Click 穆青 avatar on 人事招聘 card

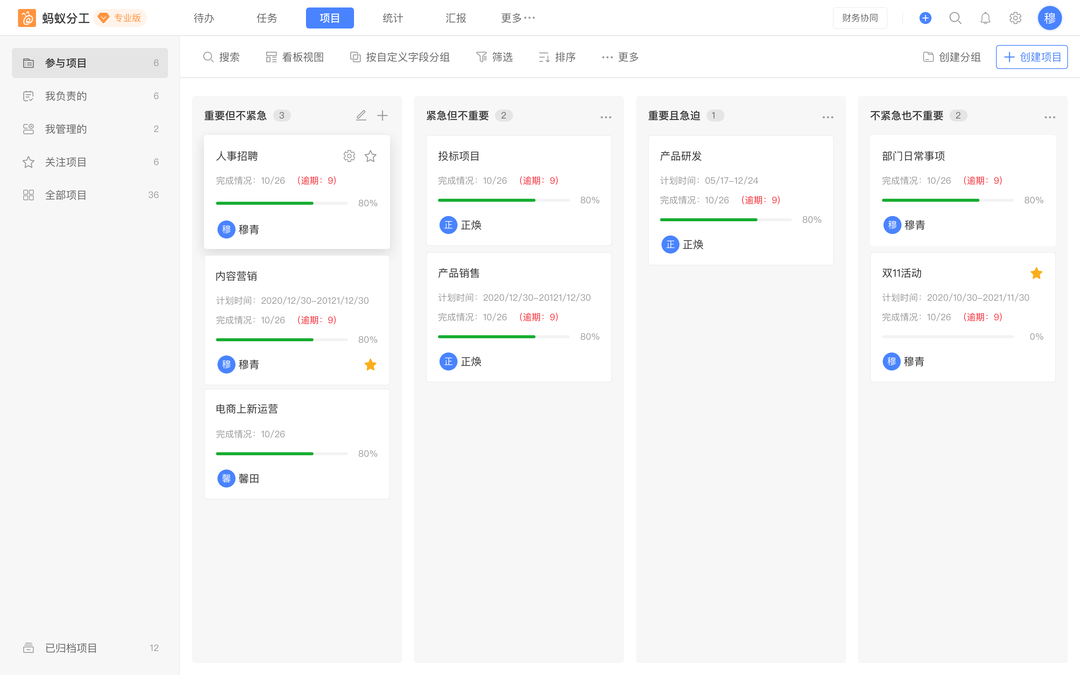point(226,229)
